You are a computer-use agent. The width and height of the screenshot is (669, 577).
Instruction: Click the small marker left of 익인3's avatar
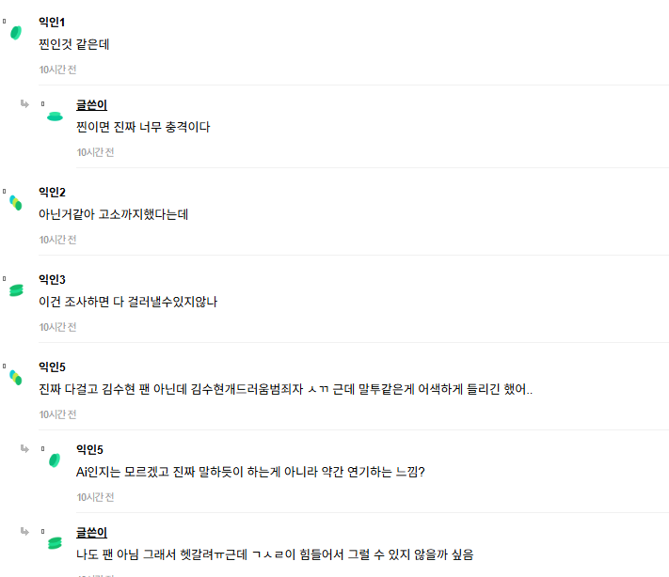coord(5,279)
